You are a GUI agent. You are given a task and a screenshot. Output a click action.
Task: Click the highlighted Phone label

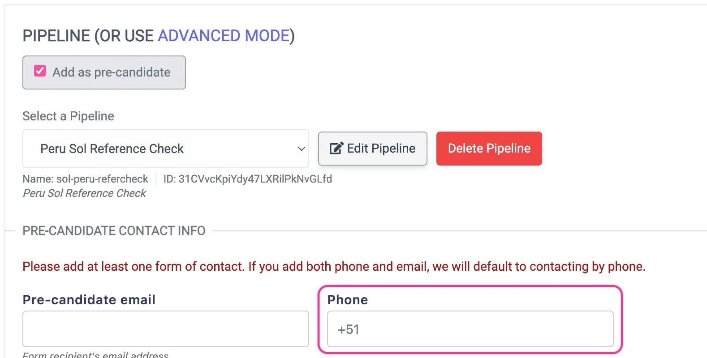click(347, 299)
